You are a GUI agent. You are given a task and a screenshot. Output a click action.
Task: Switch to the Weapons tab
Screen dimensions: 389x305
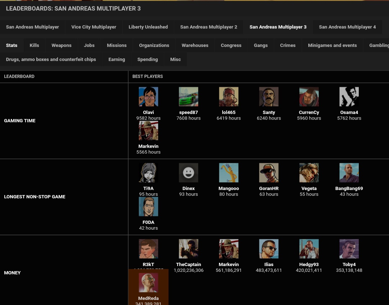[x=62, y=45]
